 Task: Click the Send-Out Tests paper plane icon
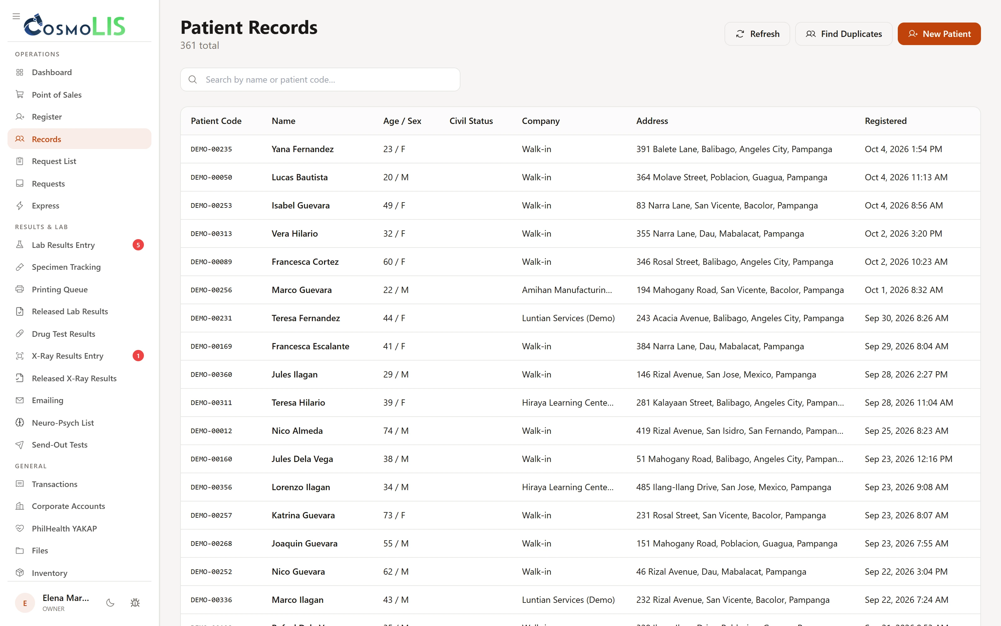(x=19, y=445)
